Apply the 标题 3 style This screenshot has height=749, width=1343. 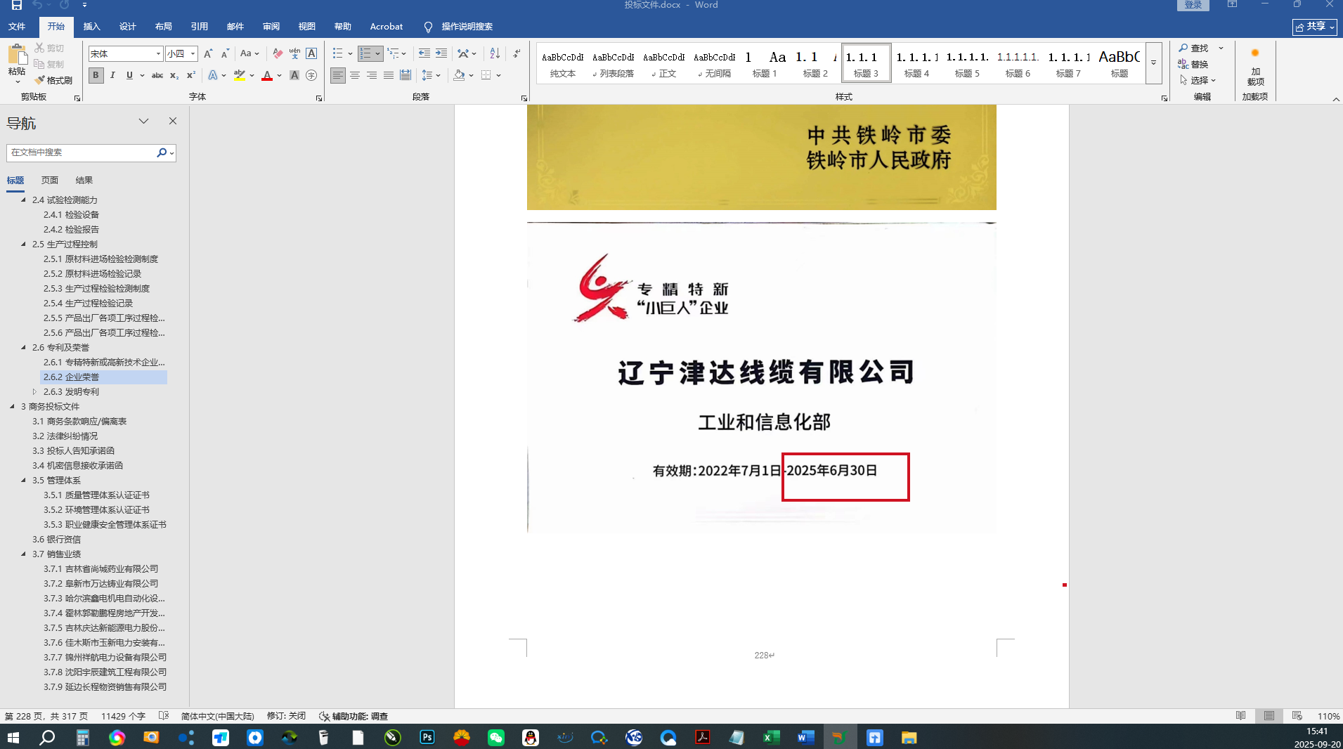866,63
